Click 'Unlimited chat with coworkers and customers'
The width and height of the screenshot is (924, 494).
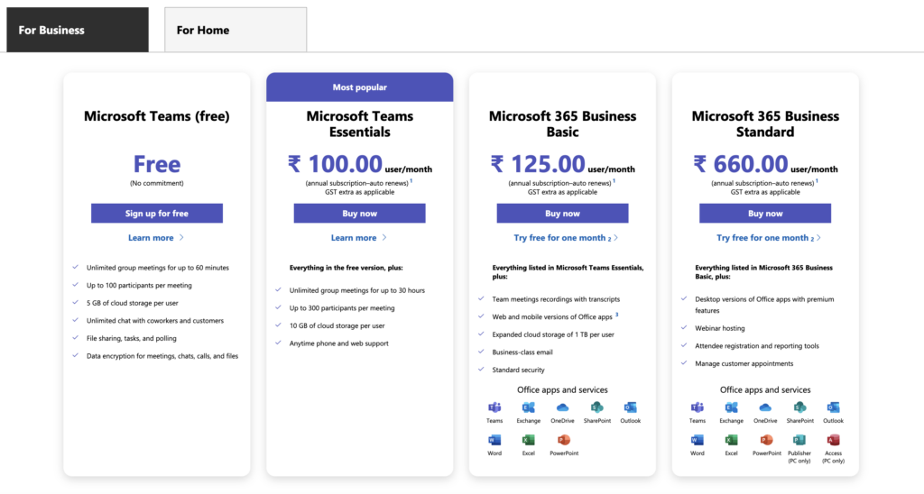click(x=155, y=321)
